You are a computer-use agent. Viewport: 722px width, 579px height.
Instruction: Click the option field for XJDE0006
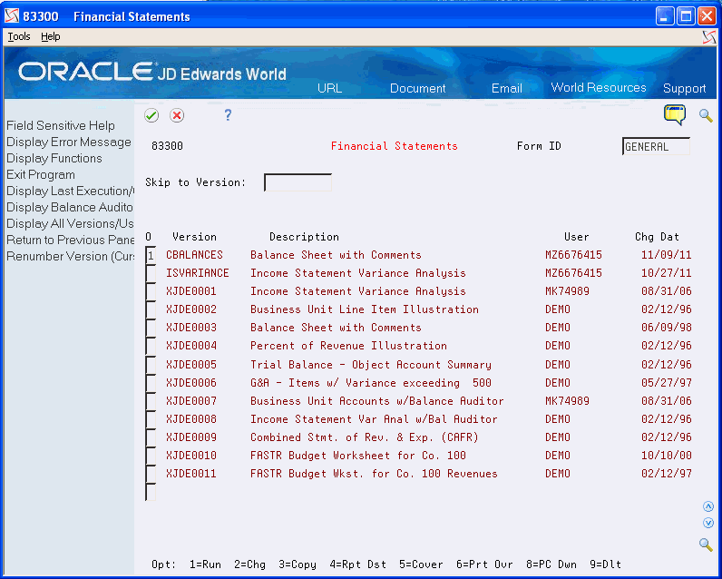151,383
